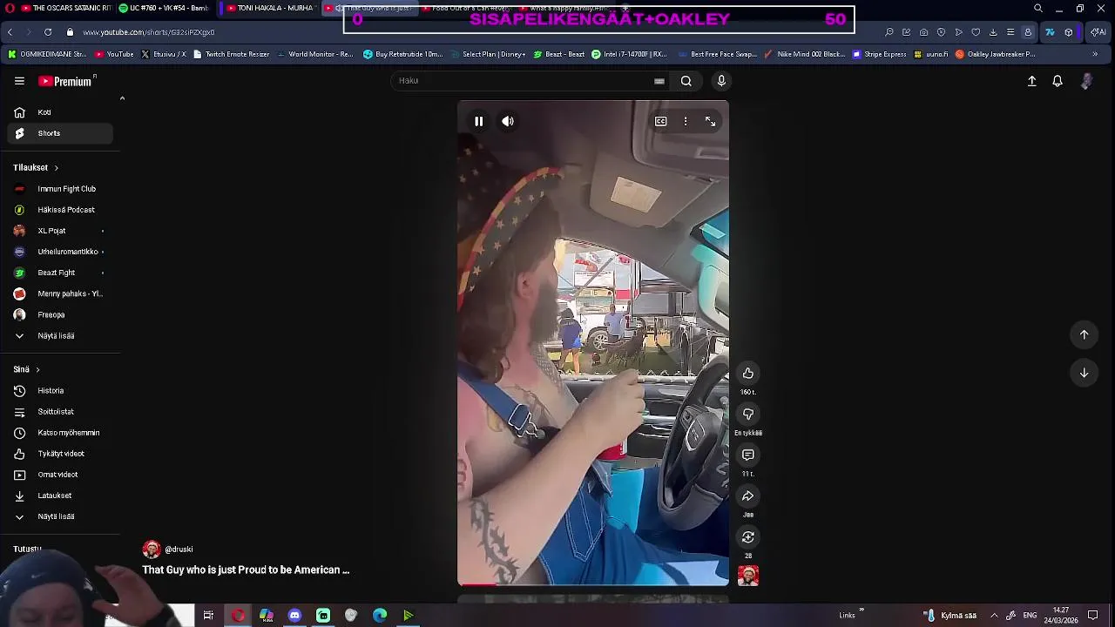This screenshot has height=627, width=1115.
Task: Open the comments on the Short
Action: tap(747, 455)
